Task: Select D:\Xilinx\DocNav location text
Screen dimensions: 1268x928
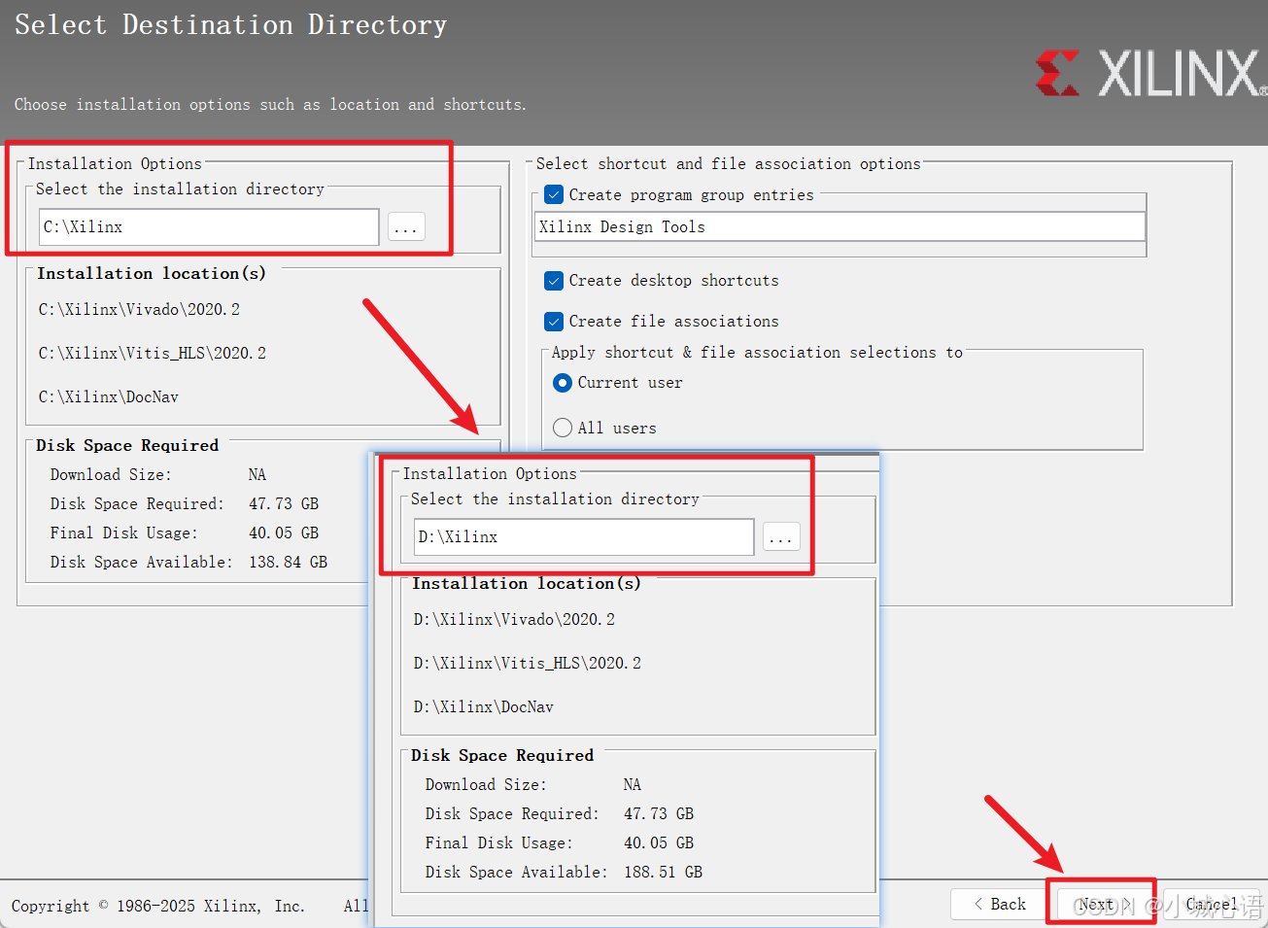Action: tap(484, 706)
